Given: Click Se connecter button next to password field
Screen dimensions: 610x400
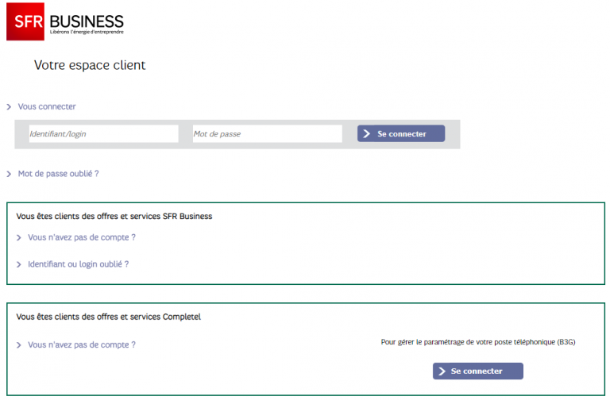Looking at the screenshot, I should [x=401, y=133].
